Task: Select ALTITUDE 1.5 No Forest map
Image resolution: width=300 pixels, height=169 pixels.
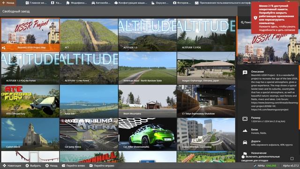Action: 89,68
